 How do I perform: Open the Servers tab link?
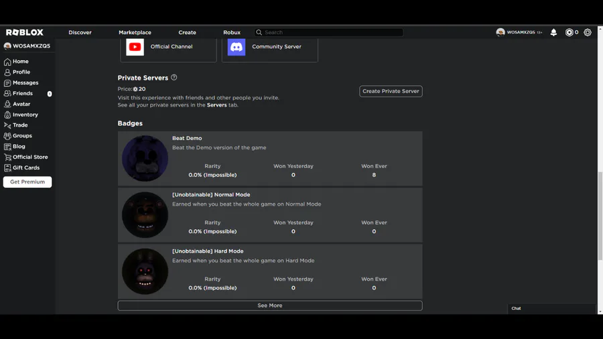tap(217, 105)
